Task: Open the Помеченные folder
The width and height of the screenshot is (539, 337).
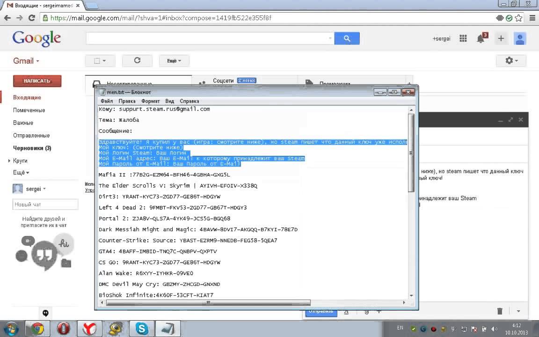Action: [29, 110]
